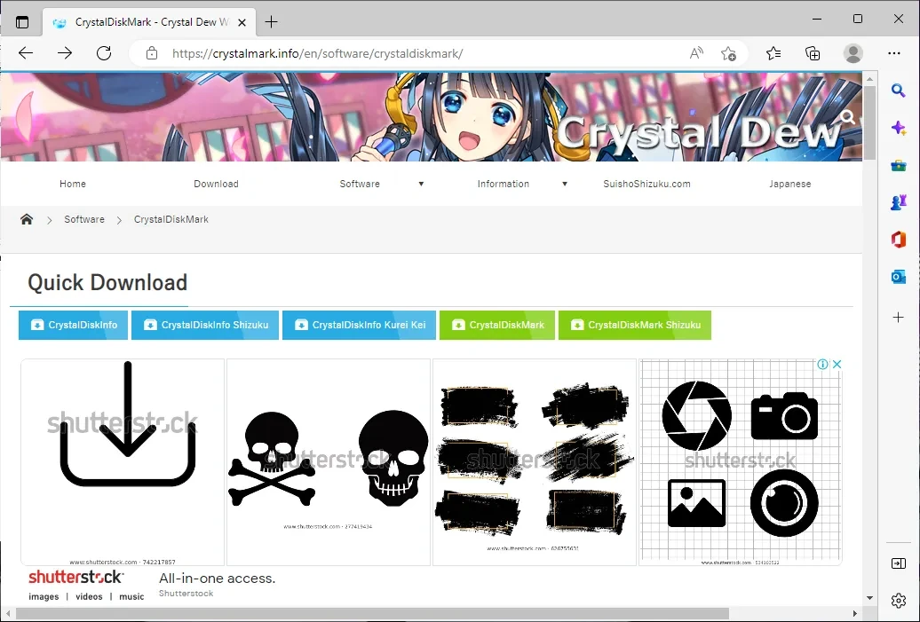Open the Settings and more ellipsis menu

894,53
